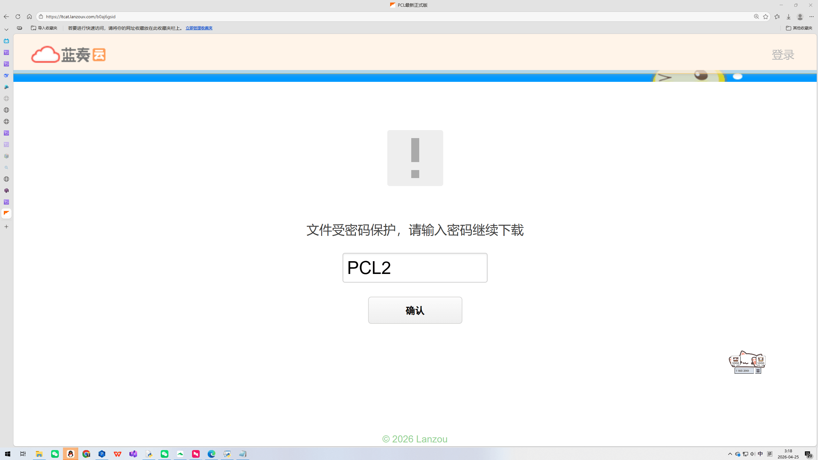This screenshot has height=460, width=818.
Task: Switch to the Bilibili vertical tab
Action: (6, 41)
